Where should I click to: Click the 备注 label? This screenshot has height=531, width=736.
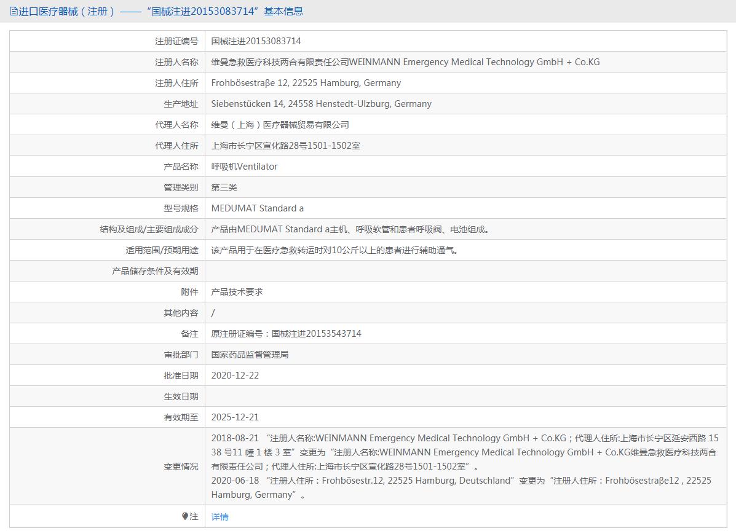point(189,334)
